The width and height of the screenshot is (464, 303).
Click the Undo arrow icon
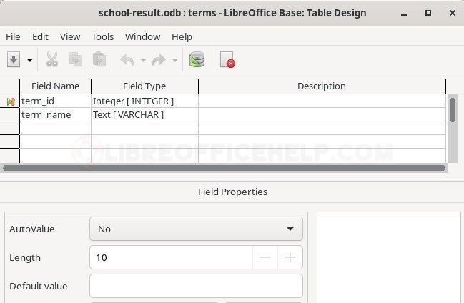pos(127,60)
